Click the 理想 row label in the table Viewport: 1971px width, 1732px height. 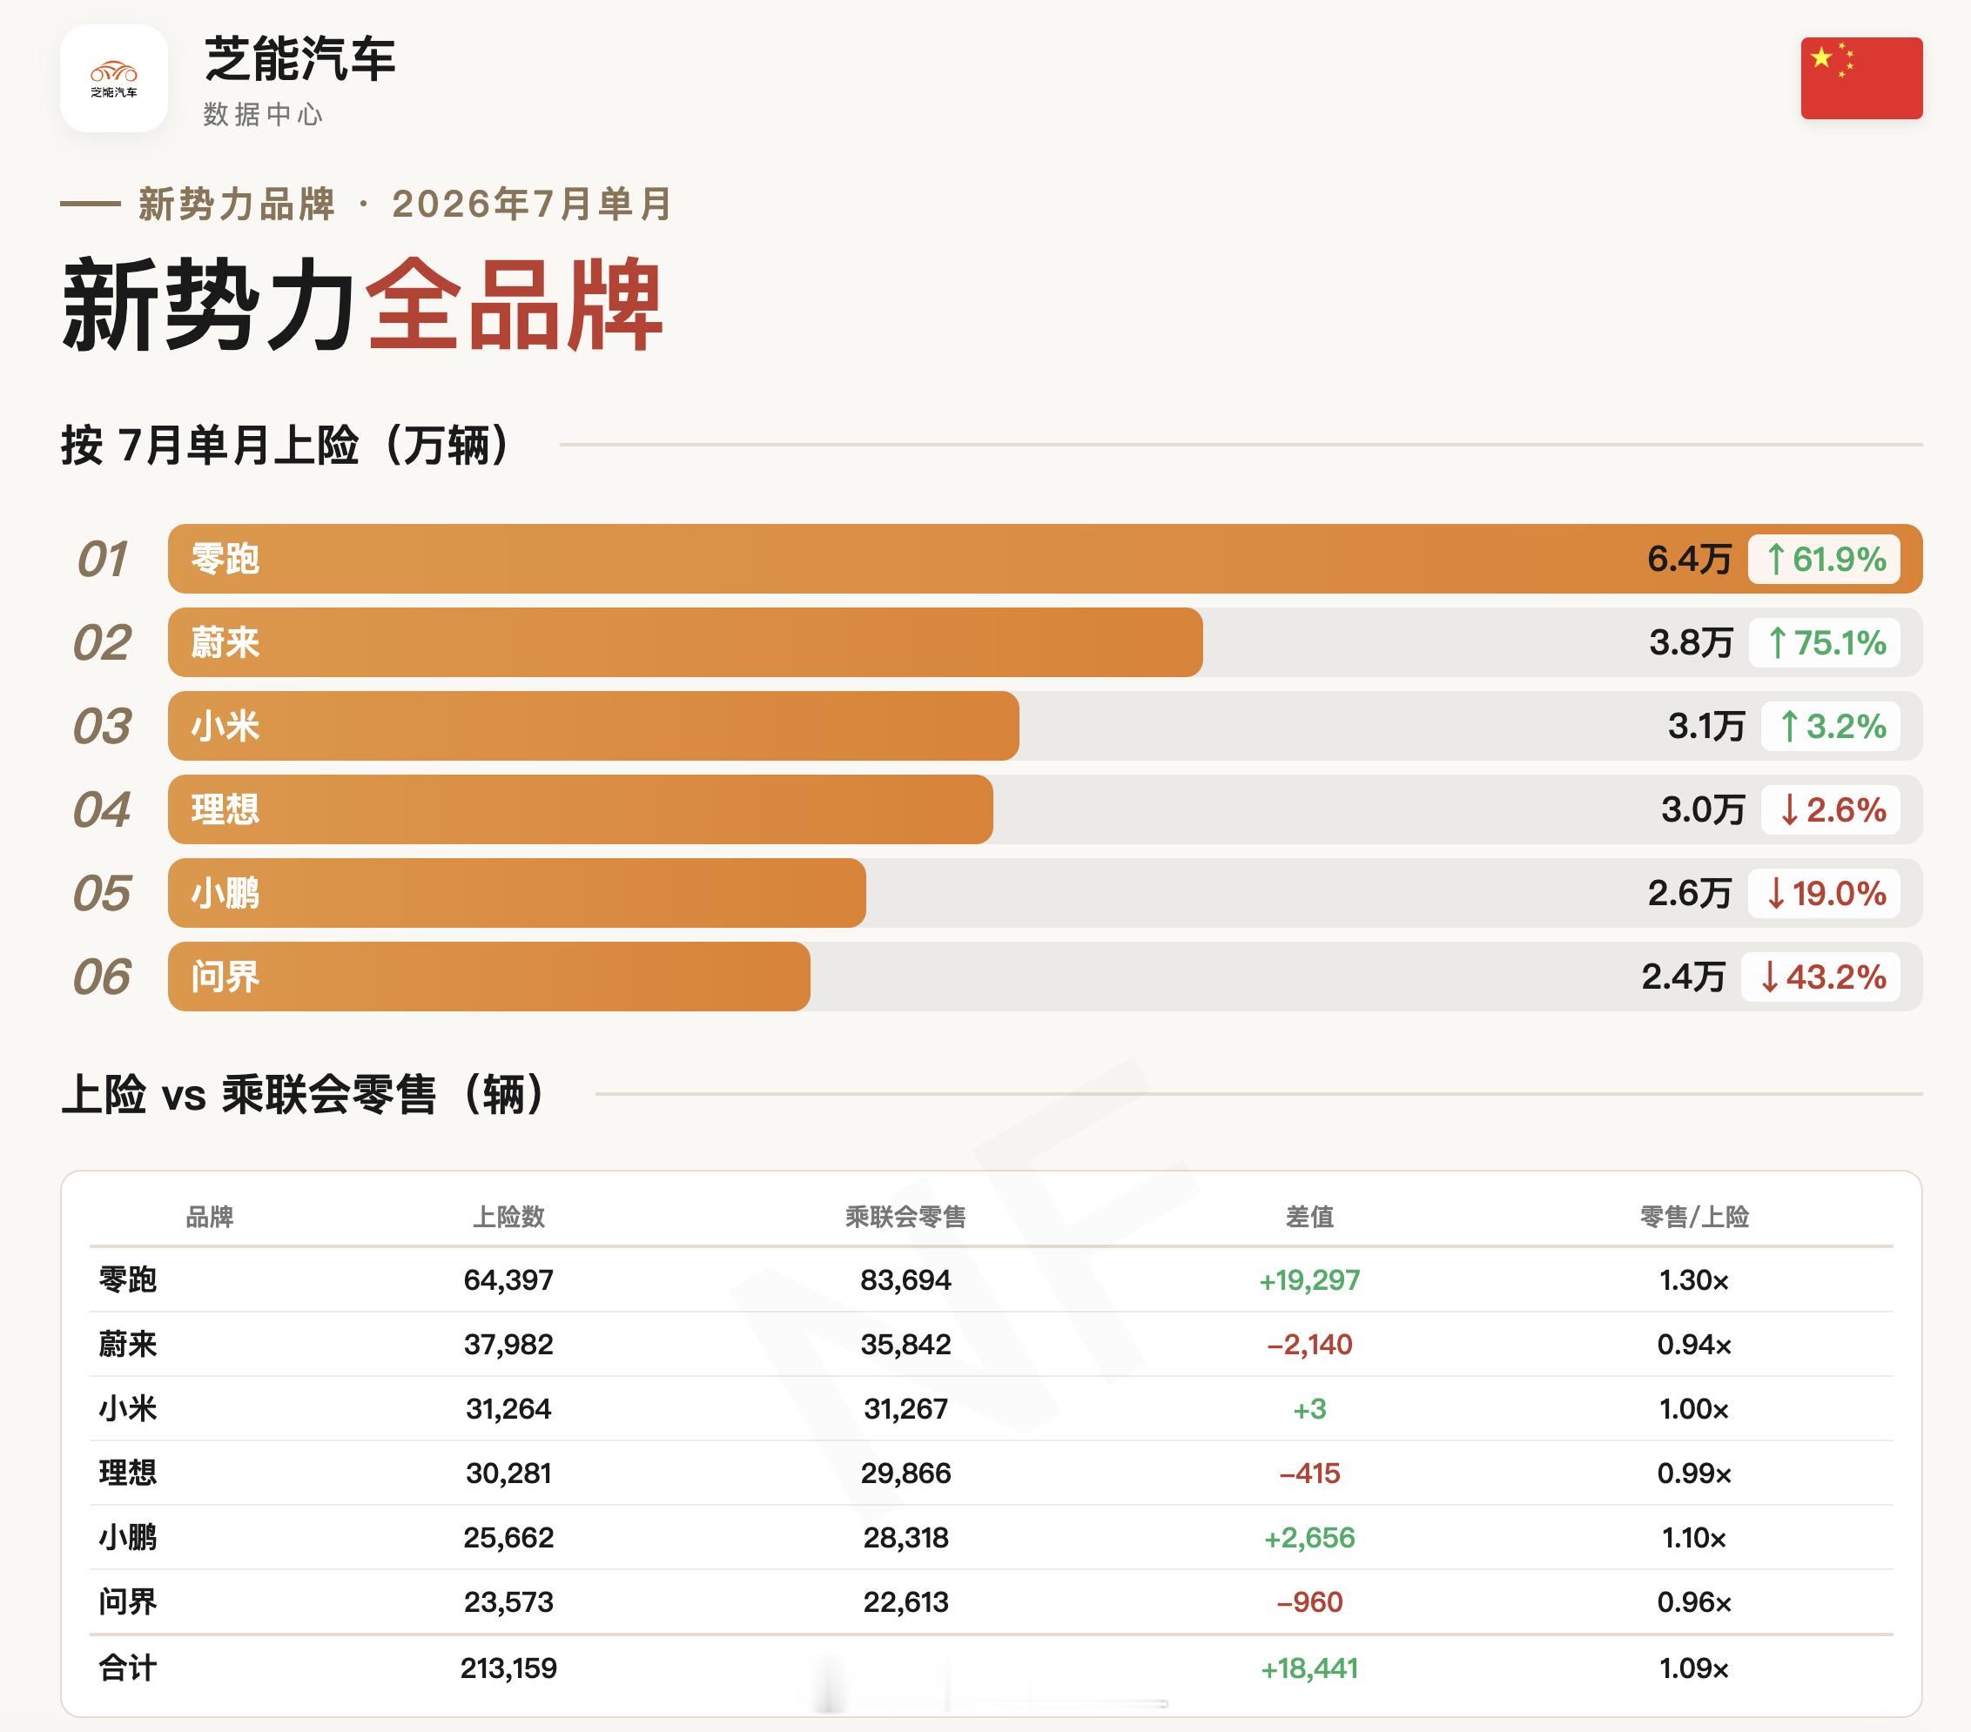tap(127, 1473)
